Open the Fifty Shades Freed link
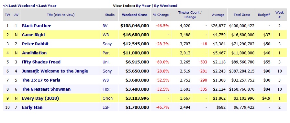The image size is (290, 123). point(41,62)
